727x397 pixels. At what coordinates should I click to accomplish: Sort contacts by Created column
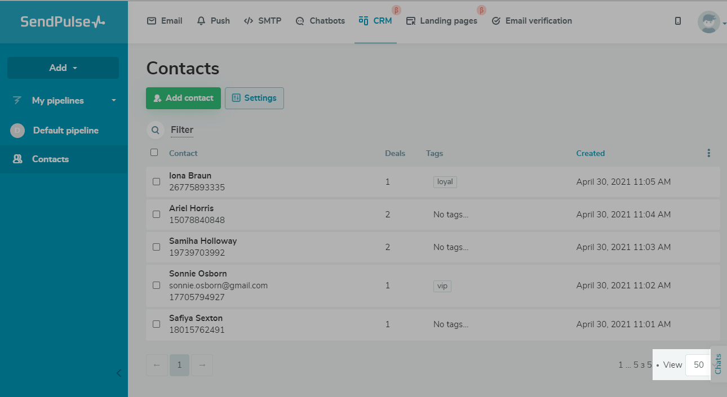pyautogui.click(x=590, y=153)
